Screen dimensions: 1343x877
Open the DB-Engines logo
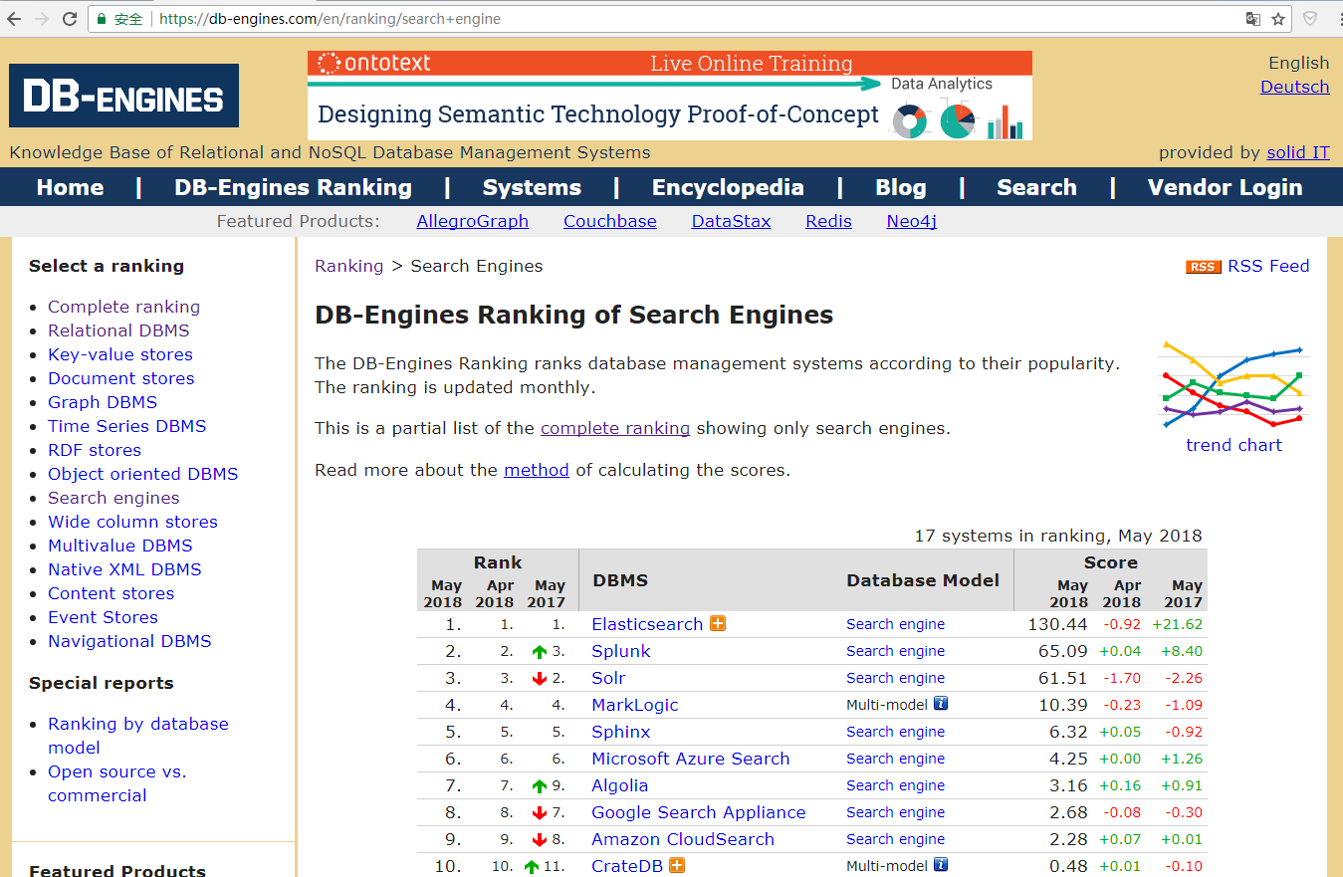click(x=123, y=96)
